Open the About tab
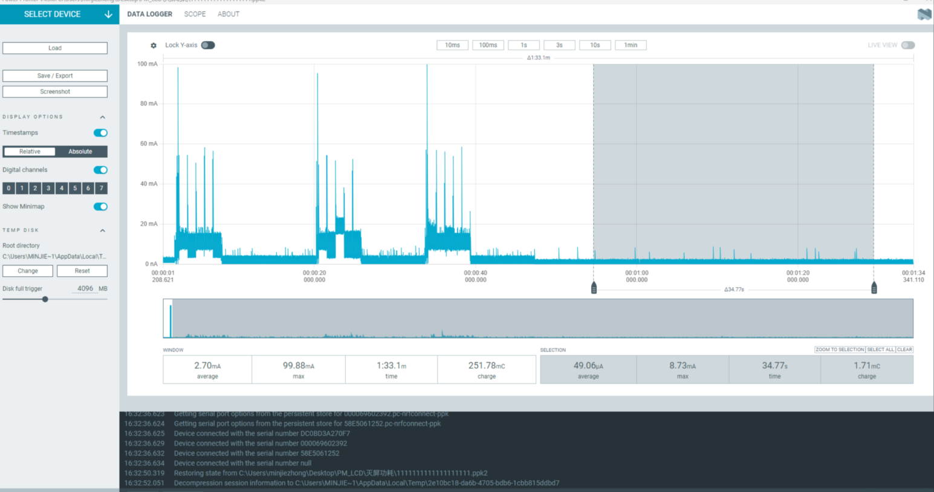Viewport: 934px width, 492px height. (x=229, y=14)
